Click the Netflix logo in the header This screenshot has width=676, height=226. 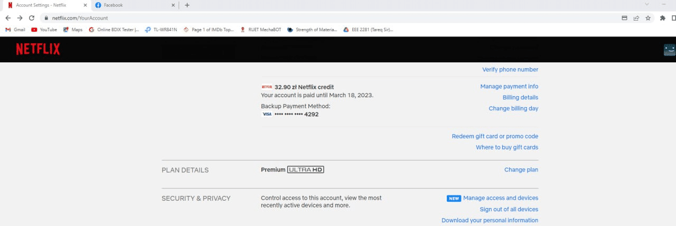click(x=38, y=49)
